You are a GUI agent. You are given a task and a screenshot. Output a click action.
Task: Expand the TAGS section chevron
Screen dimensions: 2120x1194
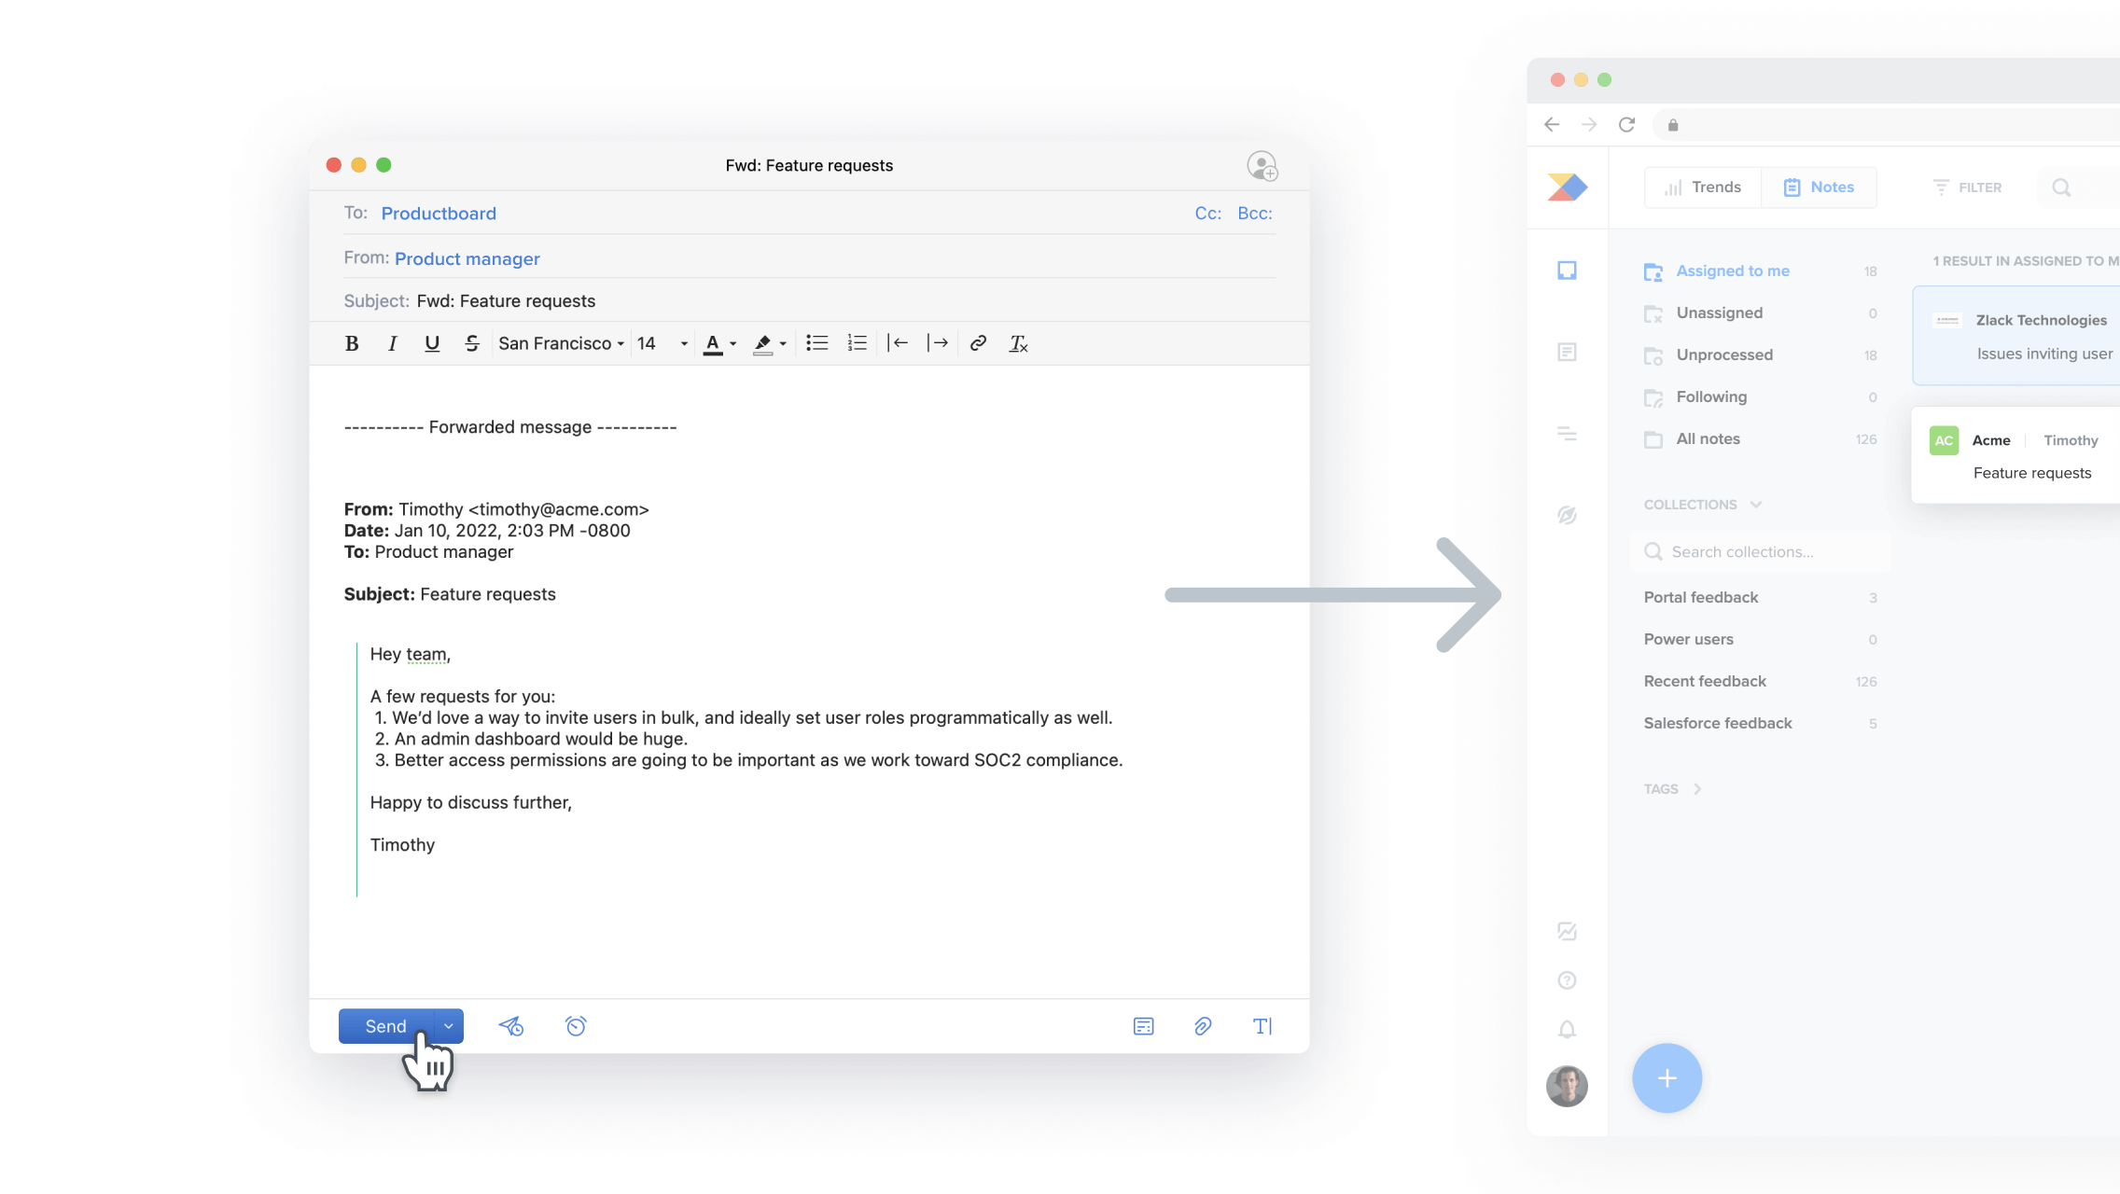[x=1697, y=789]
